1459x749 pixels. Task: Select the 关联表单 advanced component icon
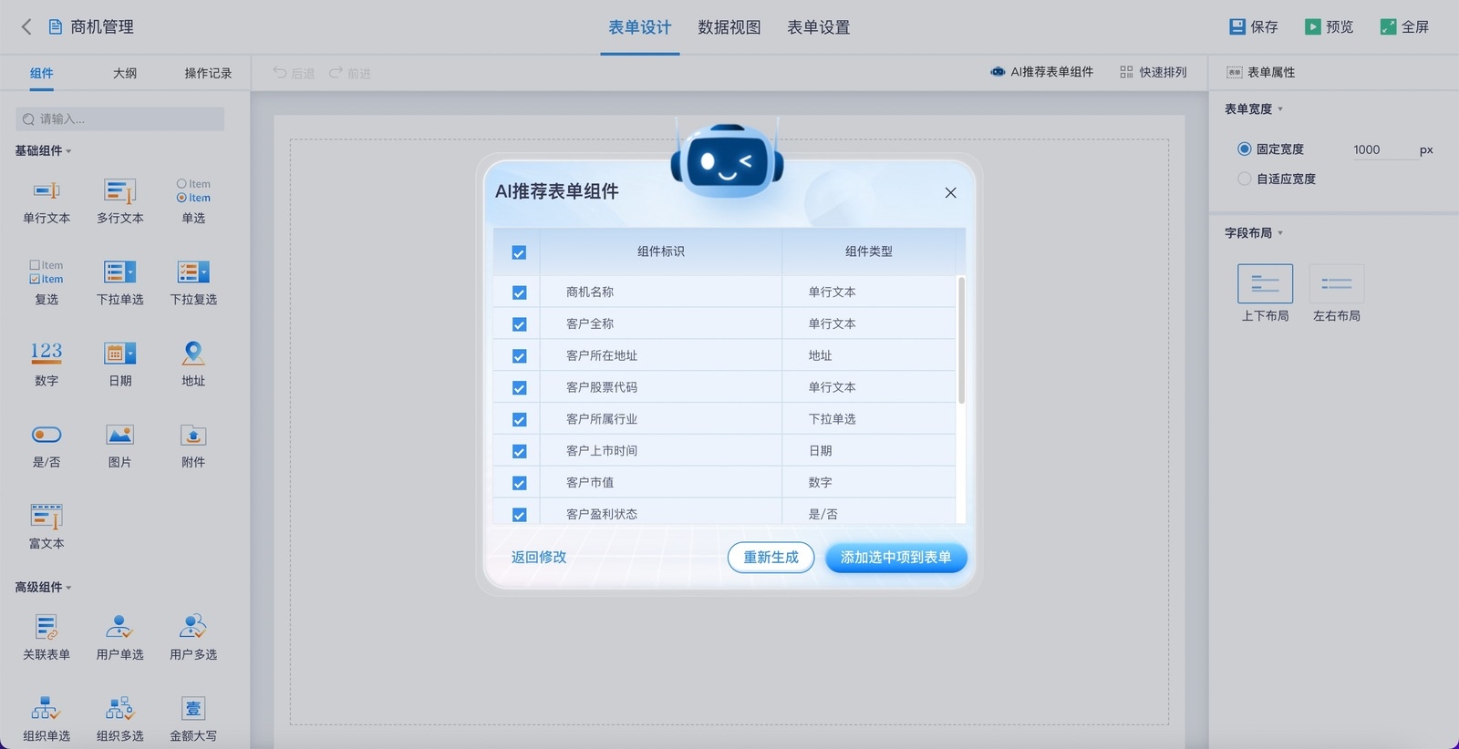(47, 627)
